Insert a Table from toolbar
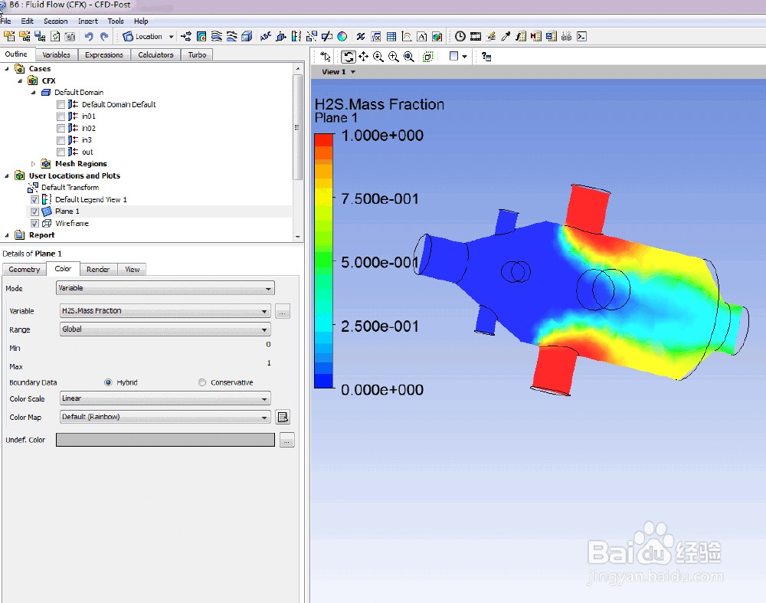Viewport: 766px width, 603px height. [391, 36]
